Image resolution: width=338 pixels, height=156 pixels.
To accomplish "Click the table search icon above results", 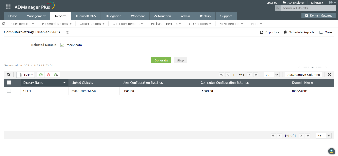I will (9, 75).
